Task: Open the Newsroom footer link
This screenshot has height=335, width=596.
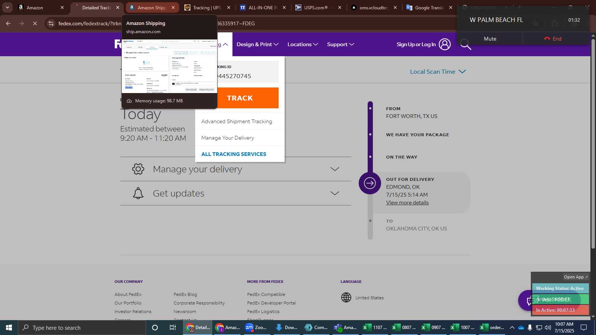Action: coord(185,312)
